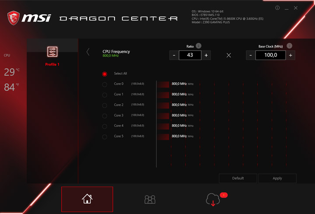Click the Profile 1 label

point(52,64)
